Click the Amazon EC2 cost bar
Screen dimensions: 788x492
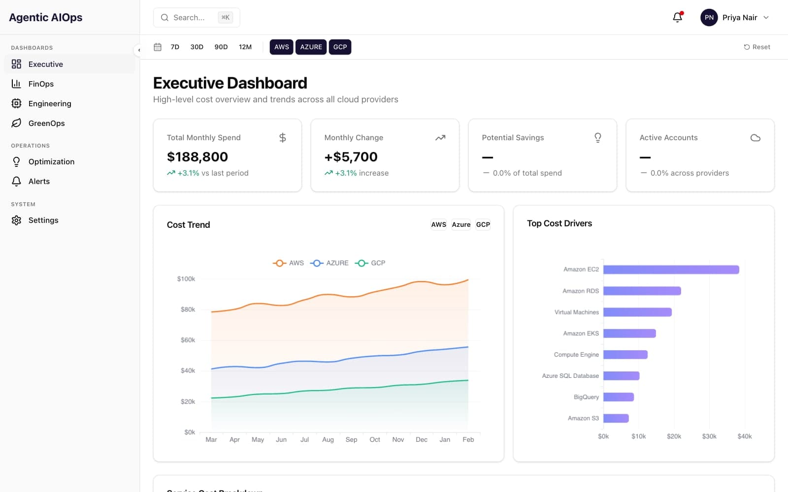click(x=671, y=270)
